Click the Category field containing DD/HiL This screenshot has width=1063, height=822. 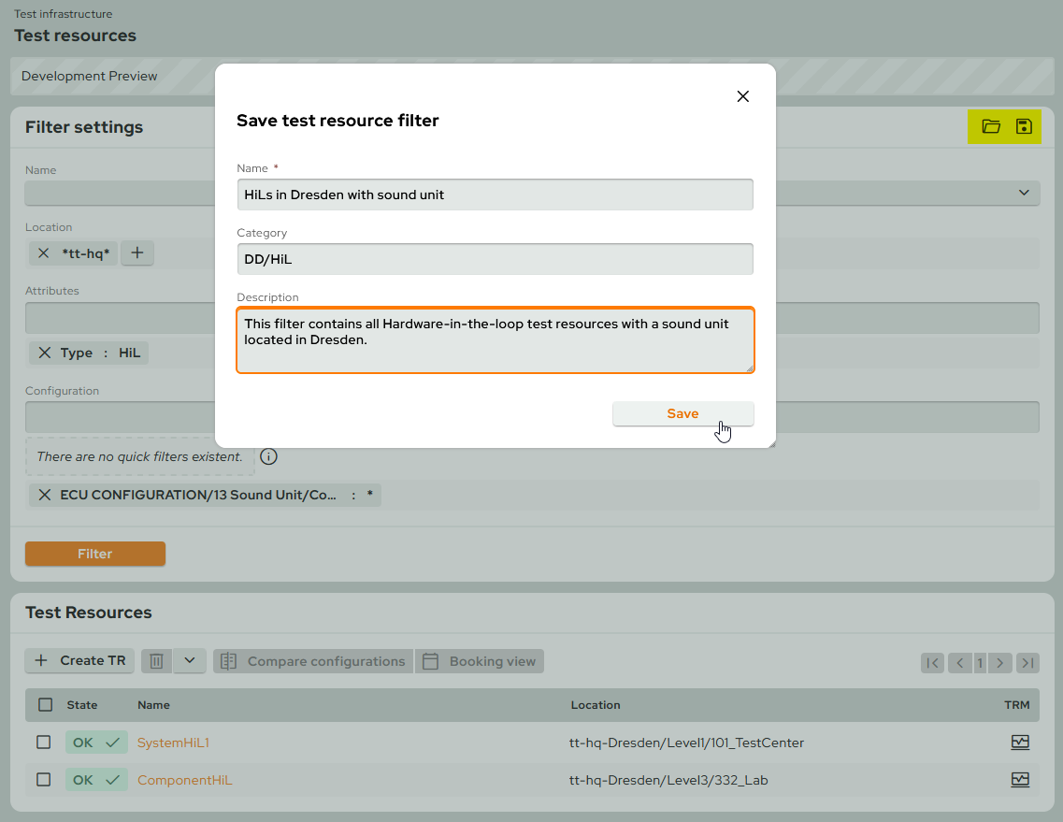point(495,259)
